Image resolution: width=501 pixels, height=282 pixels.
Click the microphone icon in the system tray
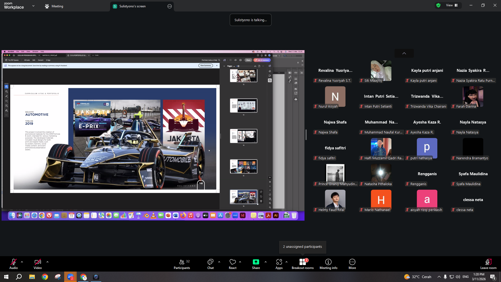(445, 277)
